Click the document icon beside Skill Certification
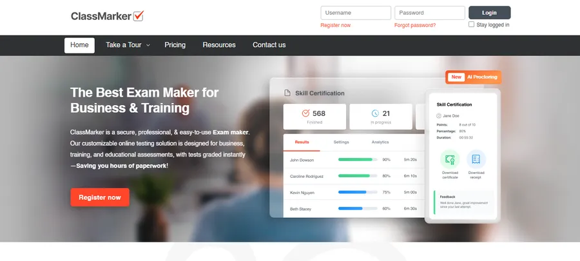Viewport: 580px width, 261px height. point(287,93)
